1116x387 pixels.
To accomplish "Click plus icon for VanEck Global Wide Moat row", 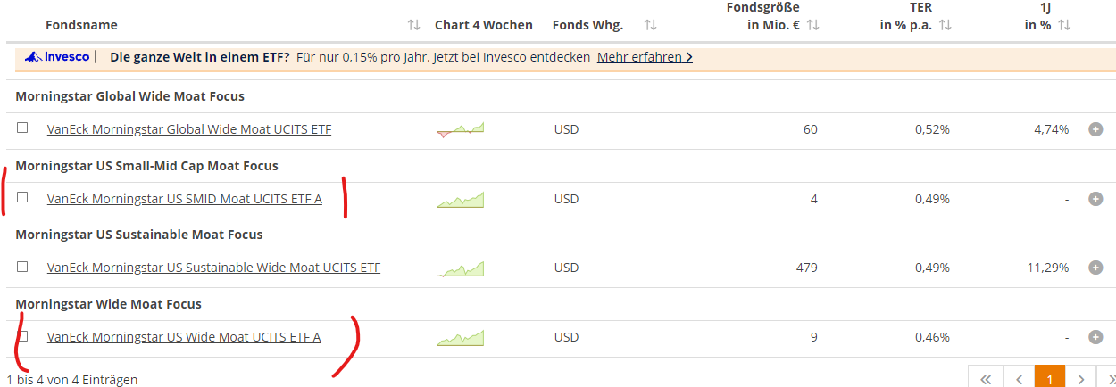I will (1095, 129).
